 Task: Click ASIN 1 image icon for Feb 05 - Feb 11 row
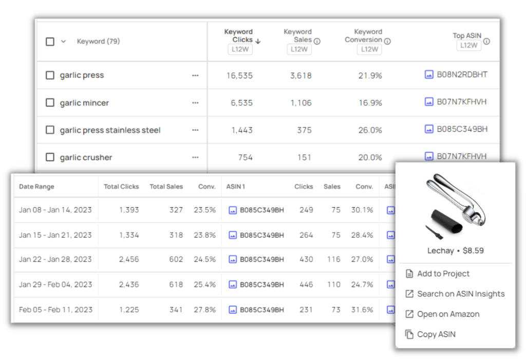(x=233, y=310)
